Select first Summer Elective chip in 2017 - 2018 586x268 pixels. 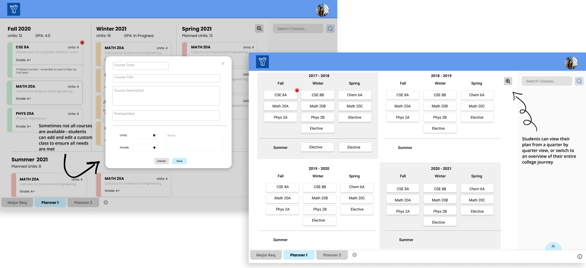click(317, 147)
